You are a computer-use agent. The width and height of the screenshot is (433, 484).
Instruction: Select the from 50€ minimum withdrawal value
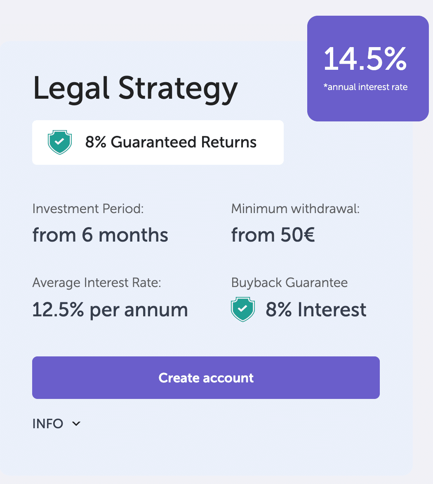click(273, 235)
